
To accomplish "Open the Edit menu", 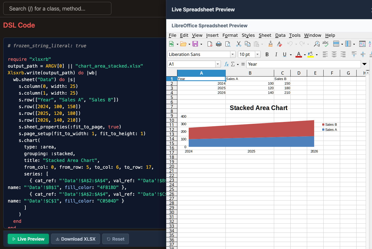I will [184, 35].
